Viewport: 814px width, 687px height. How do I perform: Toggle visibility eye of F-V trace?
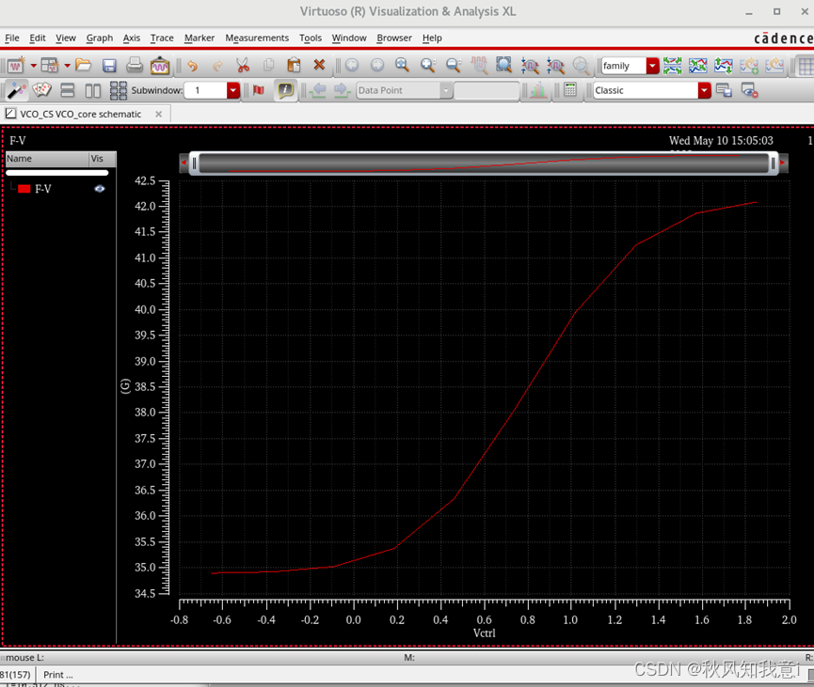tap(100, 189)
